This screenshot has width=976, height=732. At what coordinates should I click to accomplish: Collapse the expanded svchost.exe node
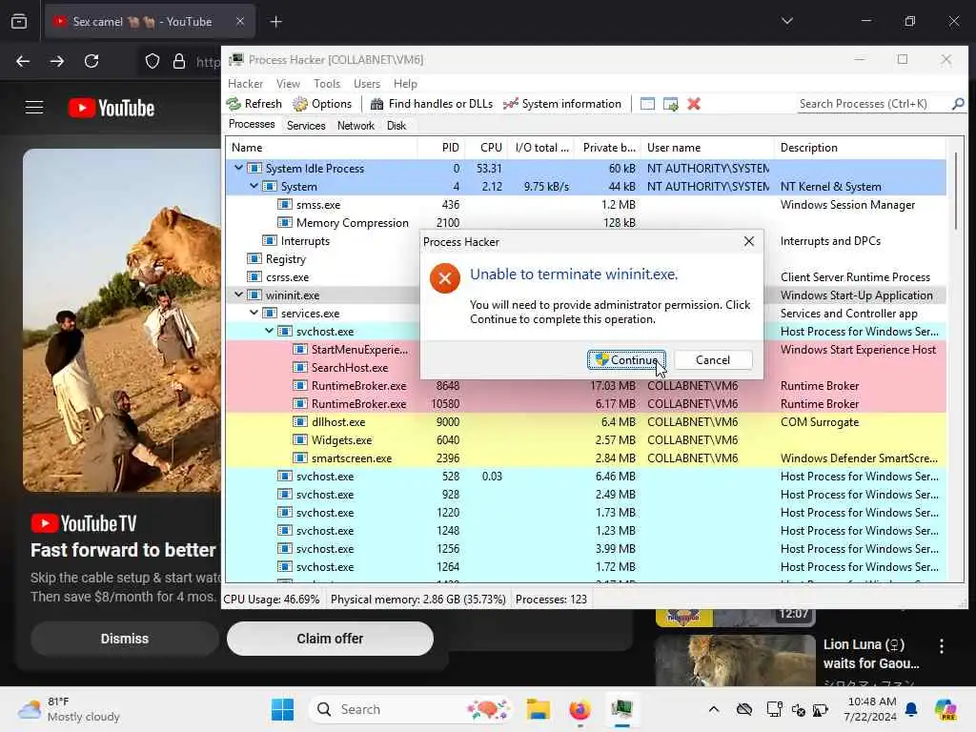[x=269, y=331]
